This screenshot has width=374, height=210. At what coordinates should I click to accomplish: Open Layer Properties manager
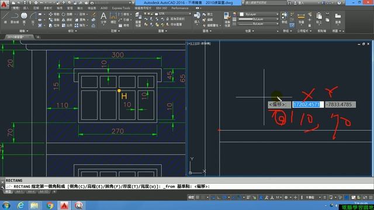click(138, 19)
